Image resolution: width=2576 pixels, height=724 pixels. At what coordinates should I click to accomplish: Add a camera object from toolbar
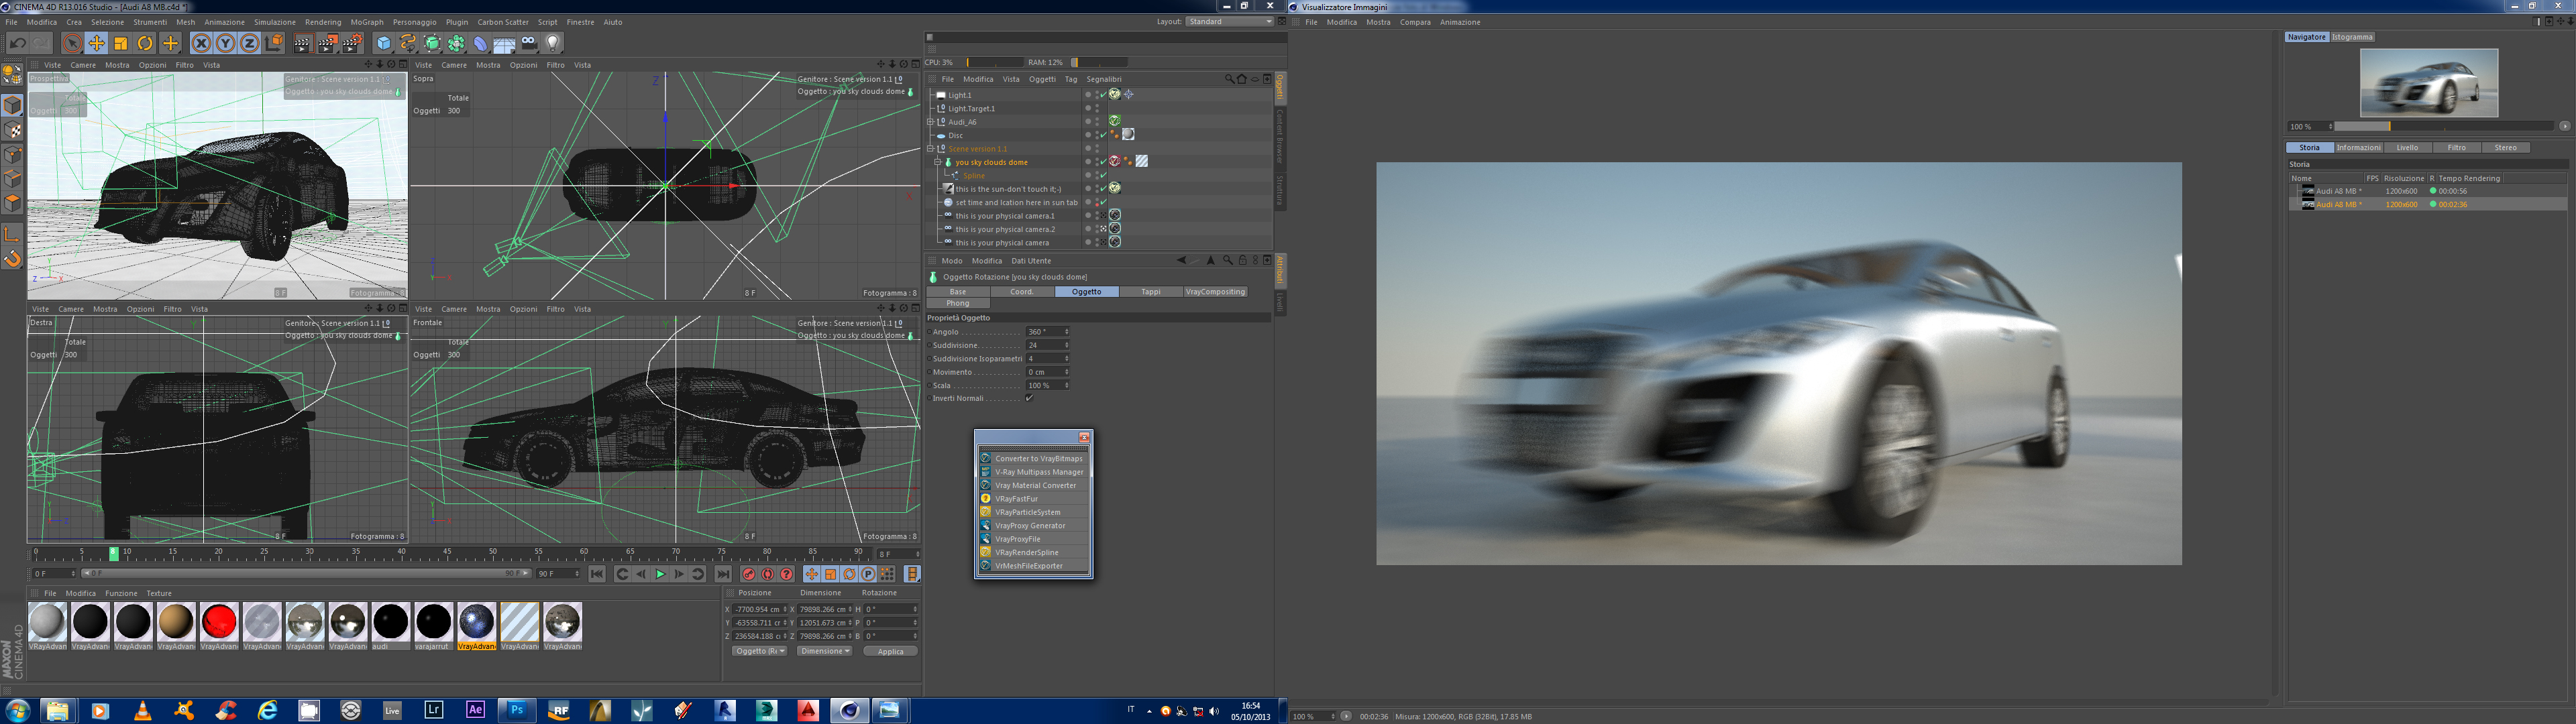coord(529,43)
